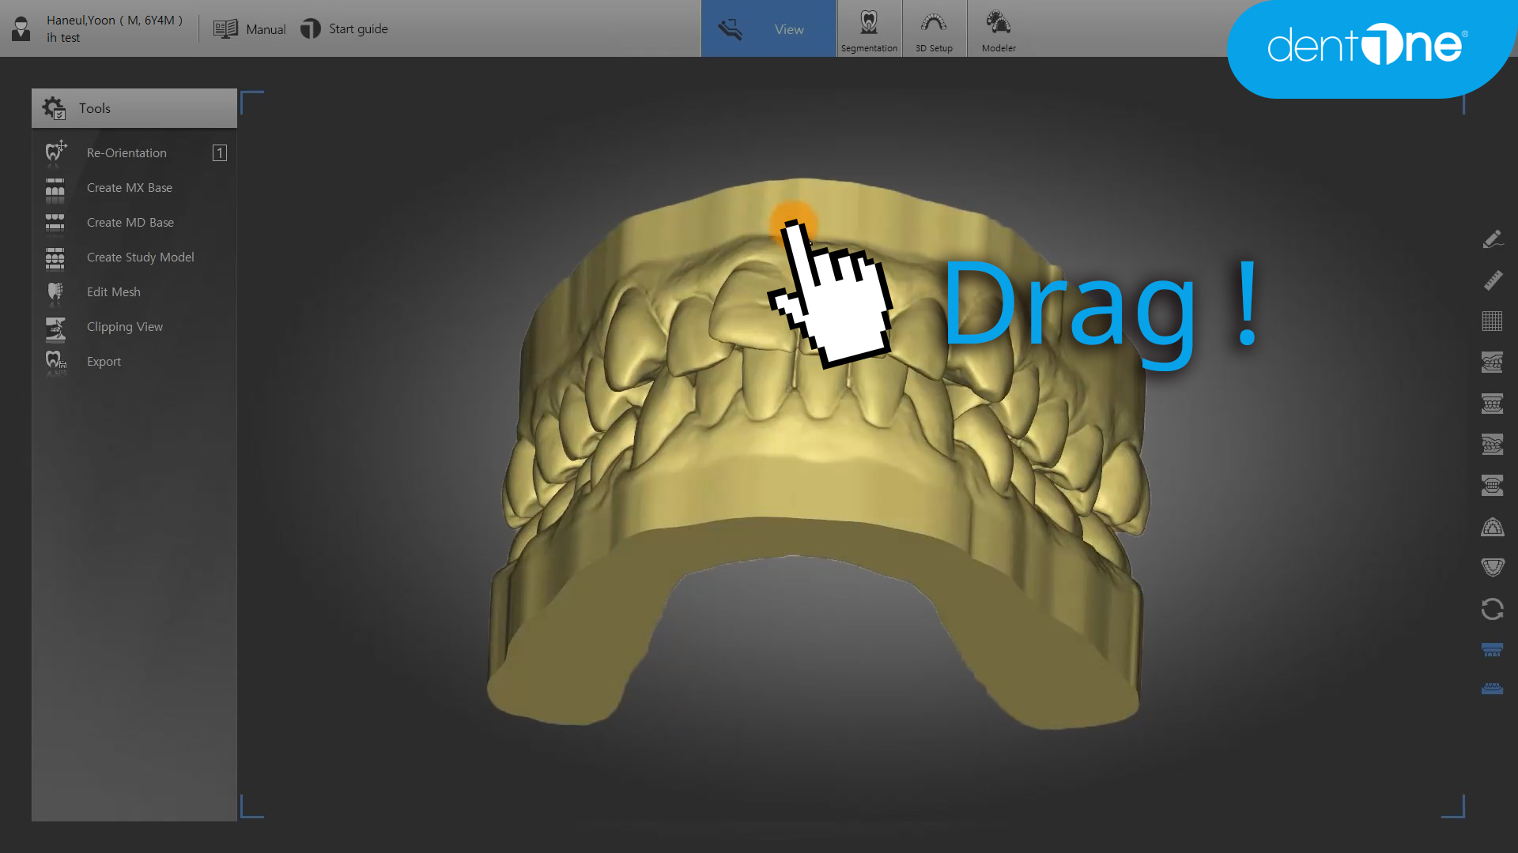Screen dimensions: 1518x853
Task: Open the Segmentation tab
Action: click(x=869, y=29)
